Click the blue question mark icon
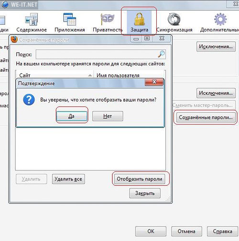The width and height of the screenshot is (239, 241). (x=29, y=100)
